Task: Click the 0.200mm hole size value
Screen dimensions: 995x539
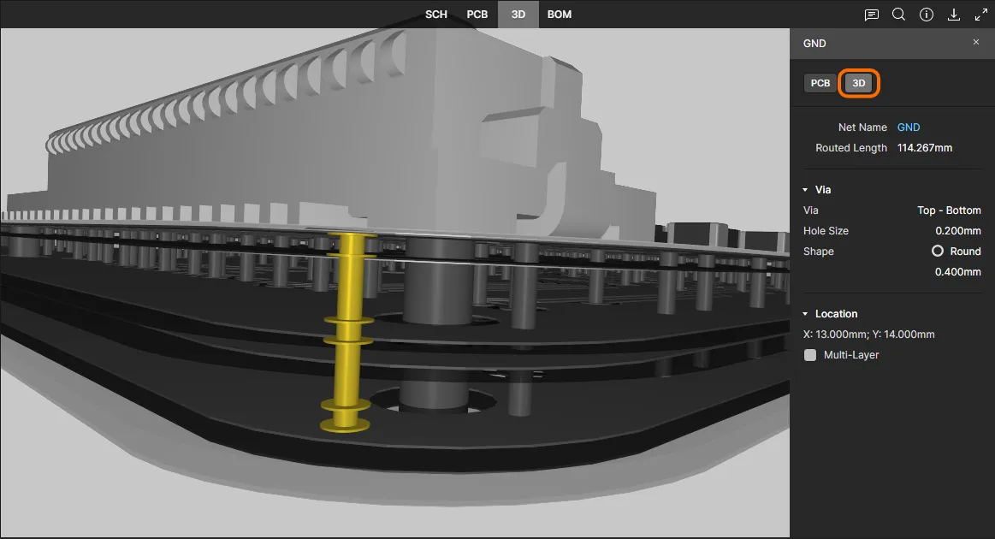Action: [957, 230]
